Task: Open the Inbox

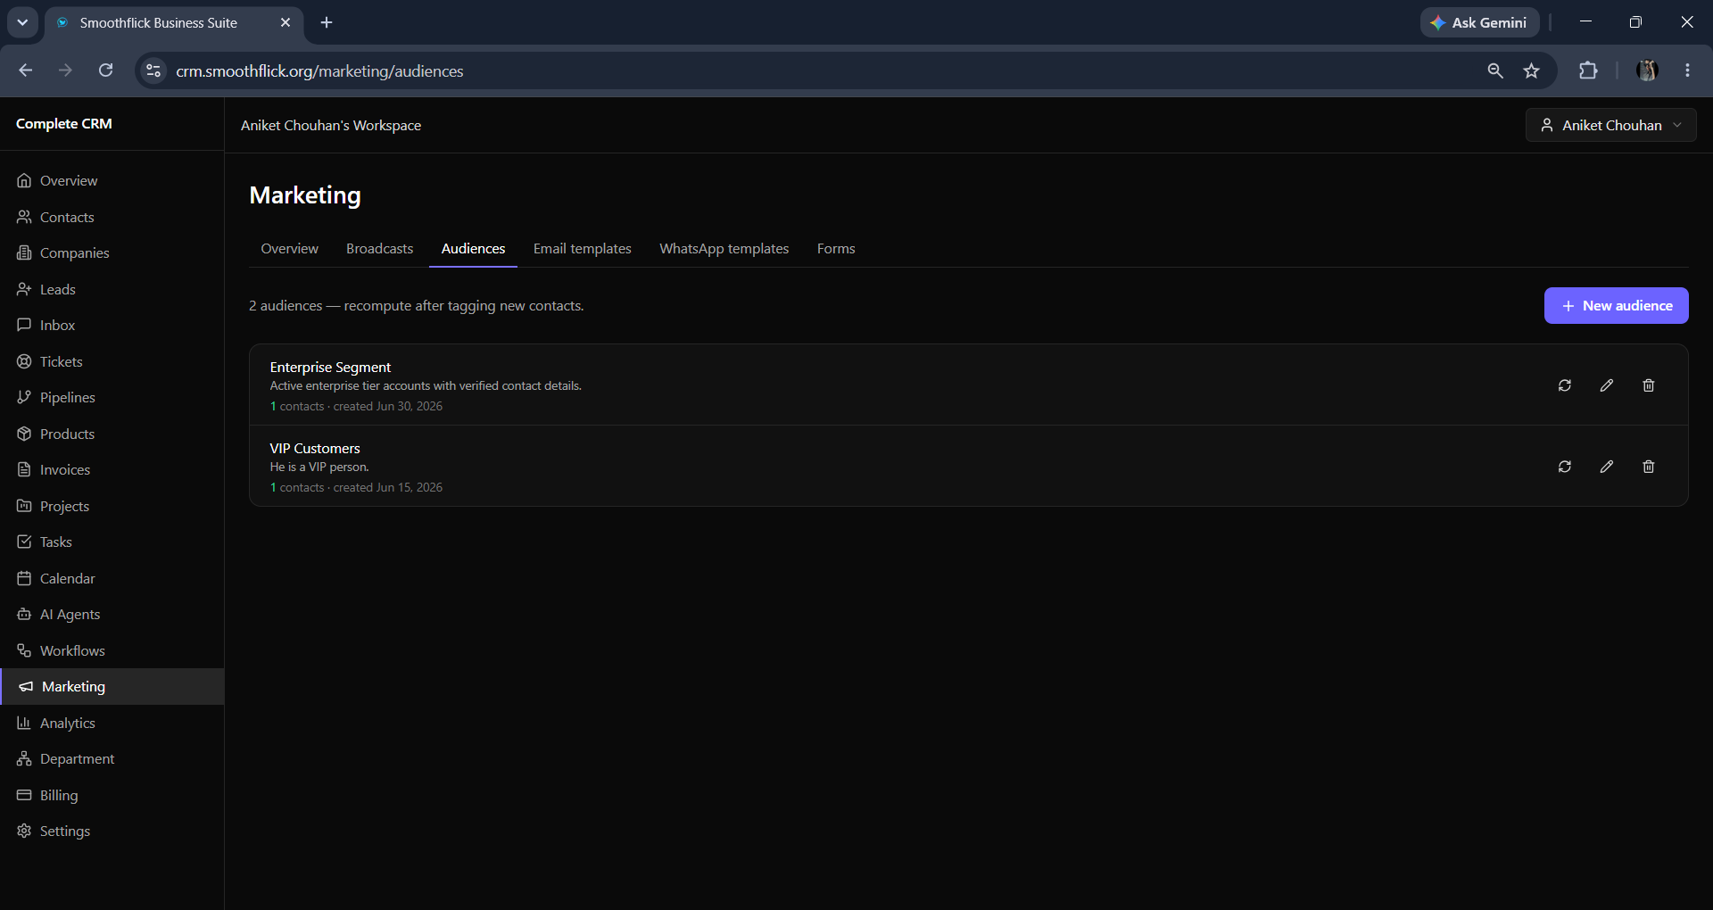Action: coord(112,326)
